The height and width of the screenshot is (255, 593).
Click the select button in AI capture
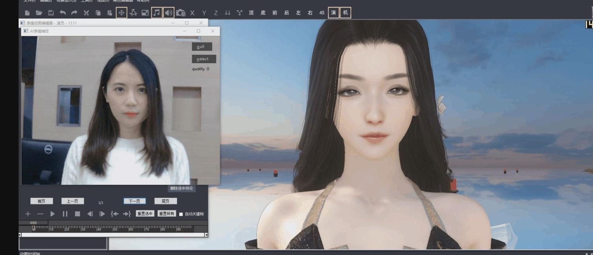pyautogui.click(x=204, y=59)
